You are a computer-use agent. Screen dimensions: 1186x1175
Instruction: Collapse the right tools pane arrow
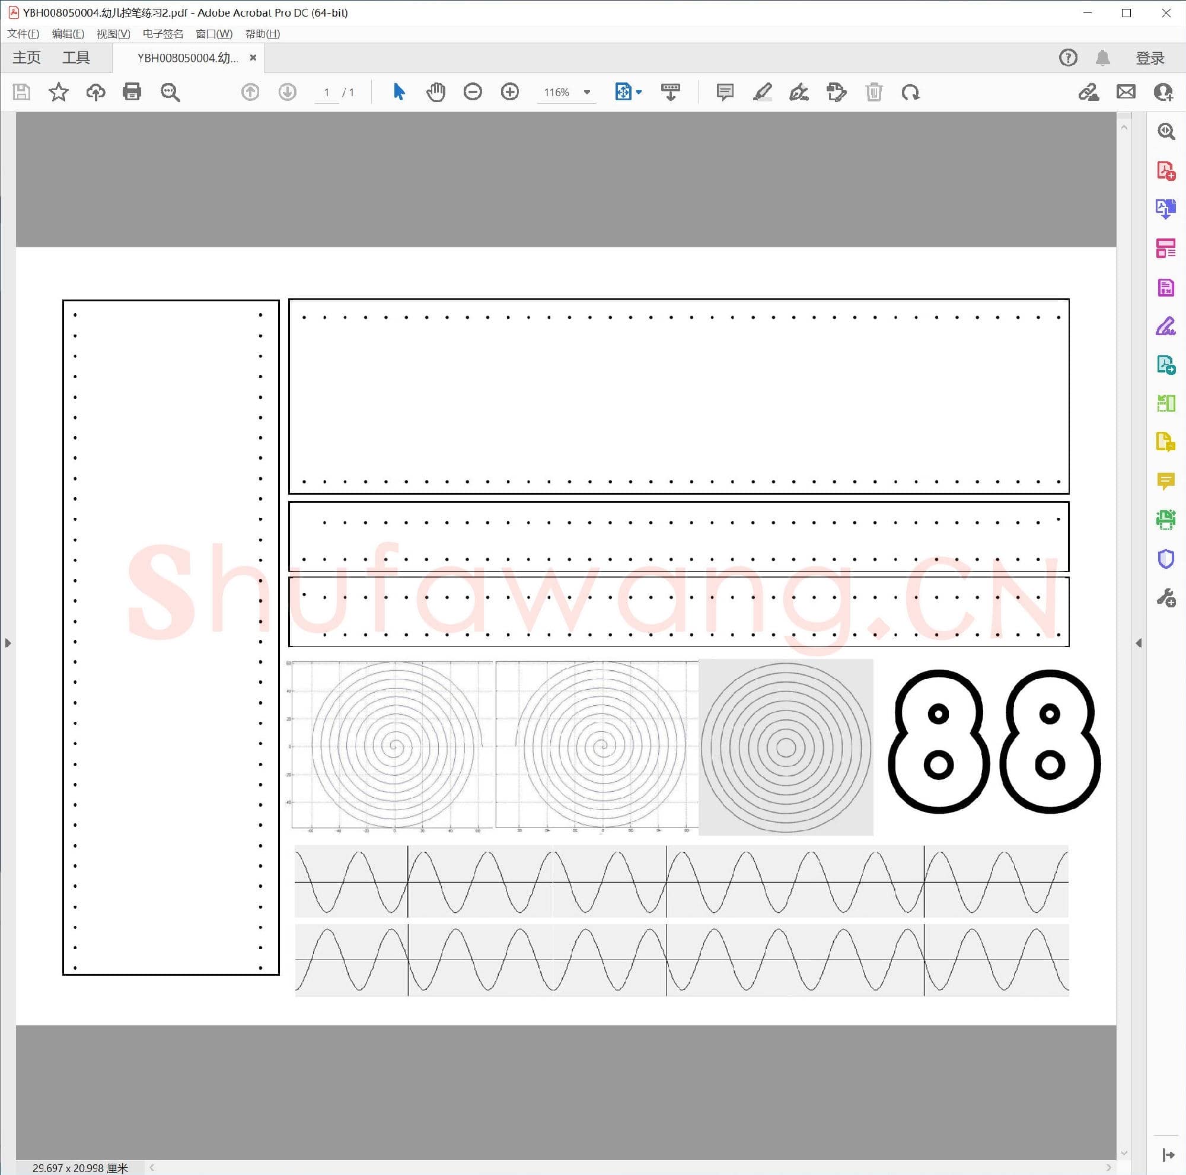tap(1139, 643)
